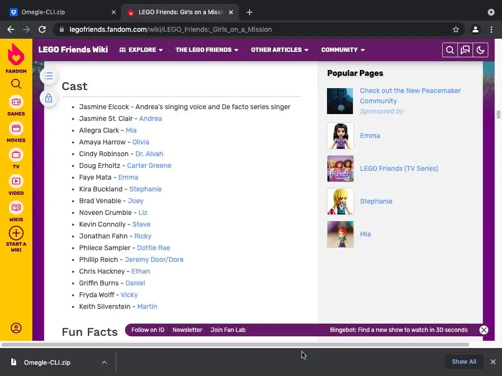Click the page lock icon
This screenshot has width=502, height=376.
tap(49, 98)
